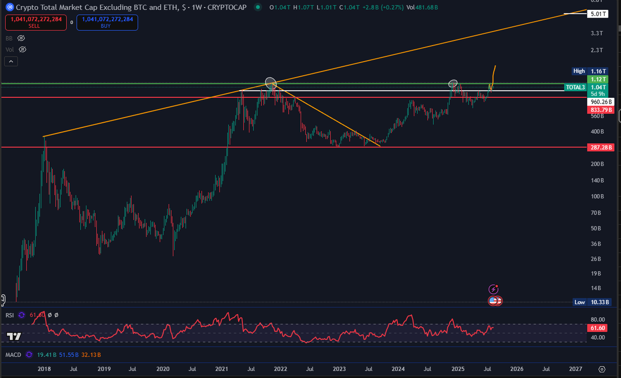621x378 pixels.
Task: Click the MACD indicator refresh icon
Action: click(28, 356)
